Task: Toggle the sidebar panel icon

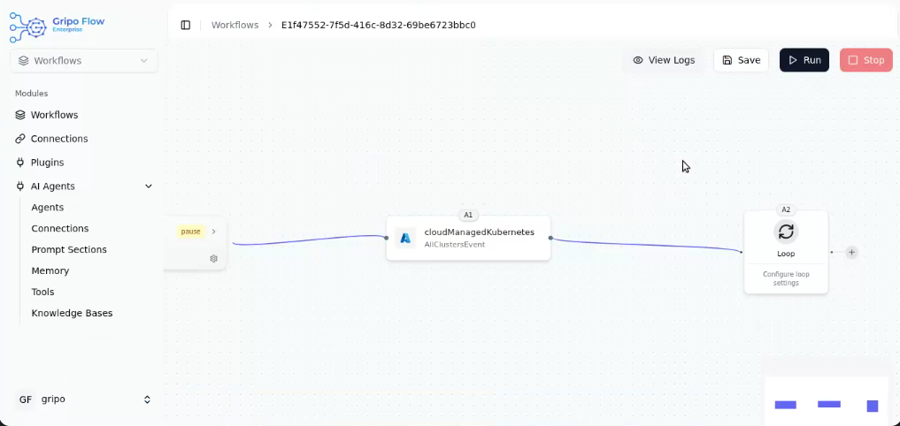Action: tap(185, 25)
